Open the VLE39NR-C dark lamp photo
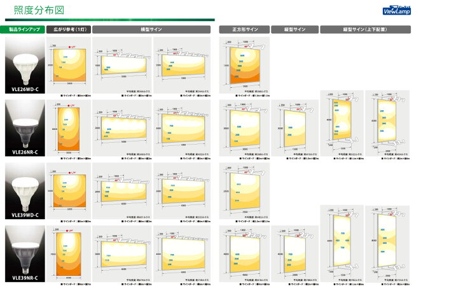458x300 pixels. tap(25, 254)
